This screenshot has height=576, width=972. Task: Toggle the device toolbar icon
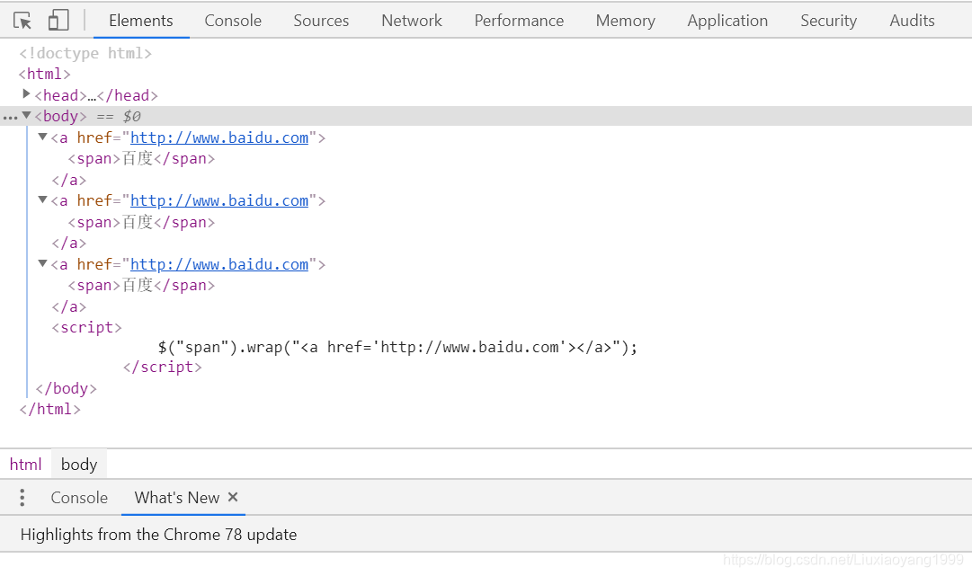tap(58, 21)
